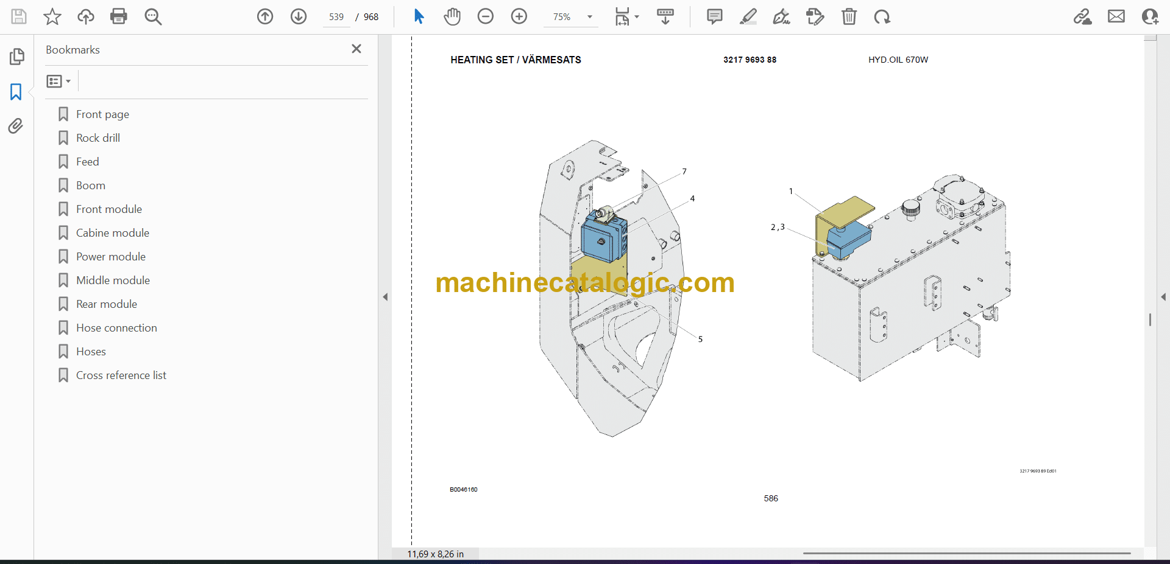
Task: Go to the previous page arrow
Action: pyautogui.click(x=265, y=16)
